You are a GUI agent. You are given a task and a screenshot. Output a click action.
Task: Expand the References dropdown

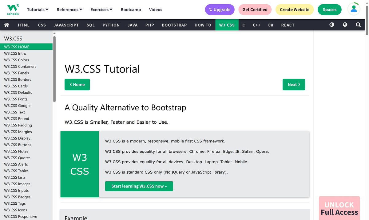69,10
